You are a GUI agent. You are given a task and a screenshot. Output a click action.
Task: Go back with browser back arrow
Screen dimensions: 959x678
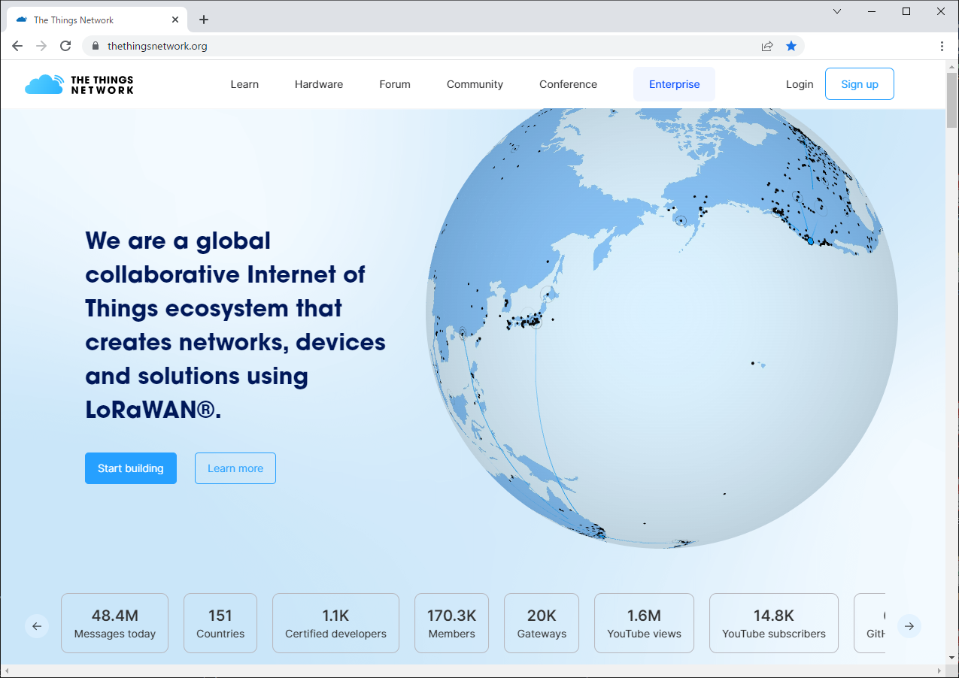point(17,46)
